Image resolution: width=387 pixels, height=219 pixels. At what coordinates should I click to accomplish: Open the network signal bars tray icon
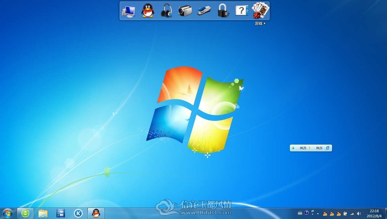(x=352, y=213)
